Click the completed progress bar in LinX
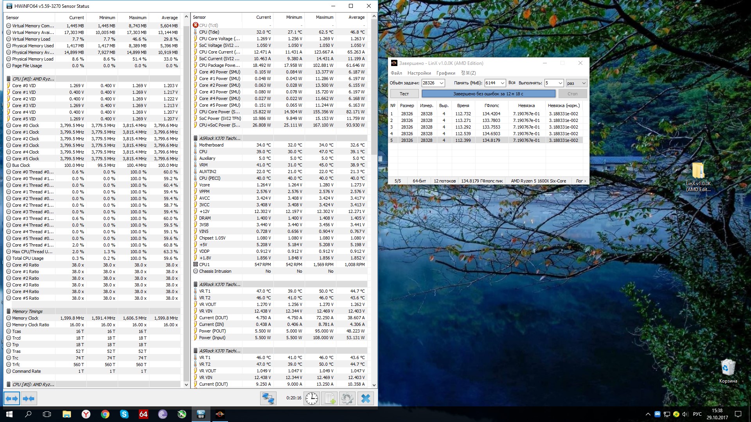 pos(488,94)
